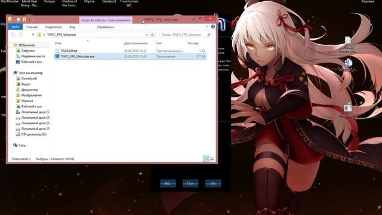Image resolution: width=382 pixels, height=215 pixels.
Task: Click the New folder icon in title bar
Action: (24, 20)
